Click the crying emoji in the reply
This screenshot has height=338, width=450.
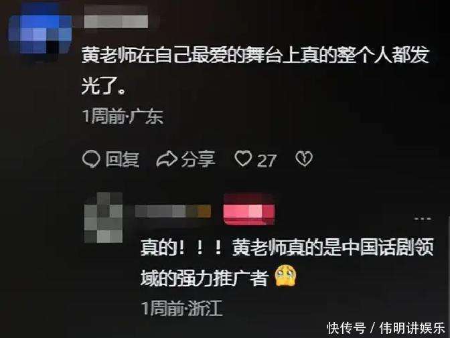pyautogui.click(x=285, y=276)
